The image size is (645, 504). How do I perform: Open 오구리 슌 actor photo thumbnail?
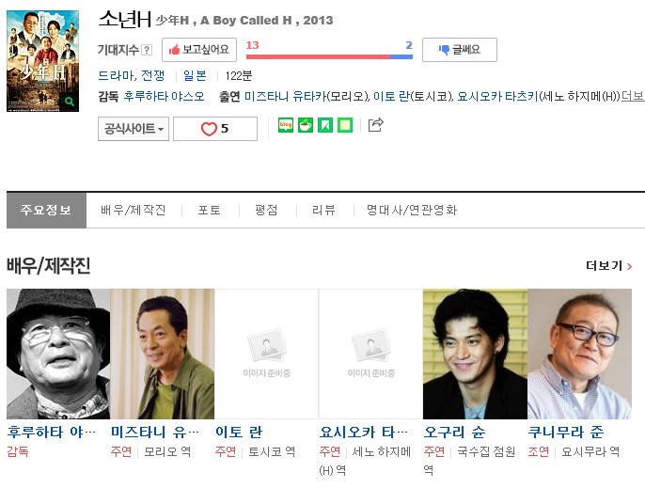475,354
